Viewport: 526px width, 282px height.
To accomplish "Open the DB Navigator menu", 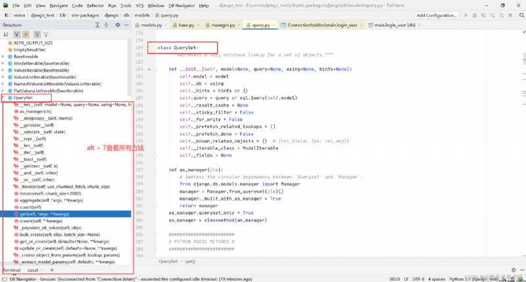I will click(181, 5).
